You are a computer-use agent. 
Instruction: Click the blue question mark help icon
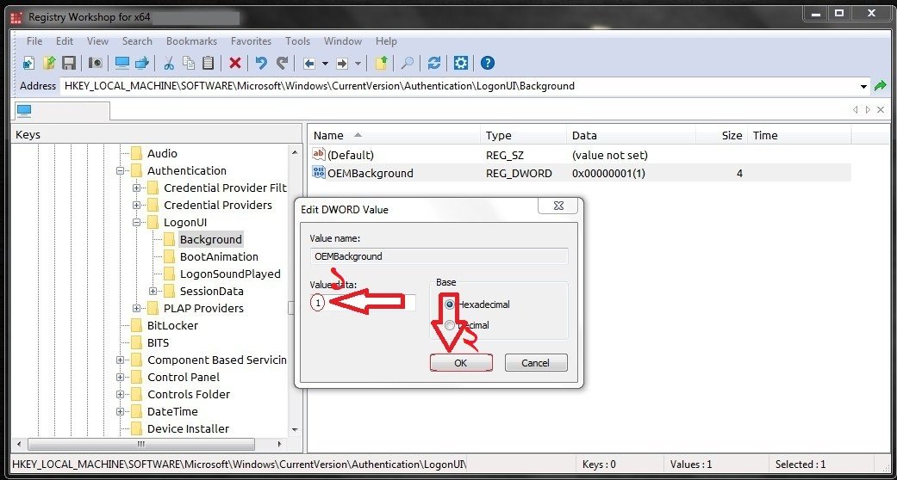pyautogui.click(x=488, y=63)
